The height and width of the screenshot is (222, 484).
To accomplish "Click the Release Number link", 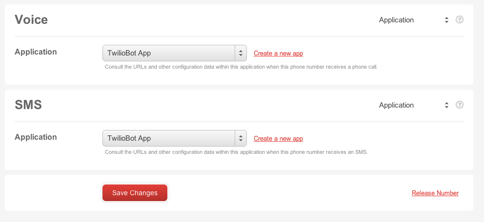I will pyautogui.click(x=435, y=193).
